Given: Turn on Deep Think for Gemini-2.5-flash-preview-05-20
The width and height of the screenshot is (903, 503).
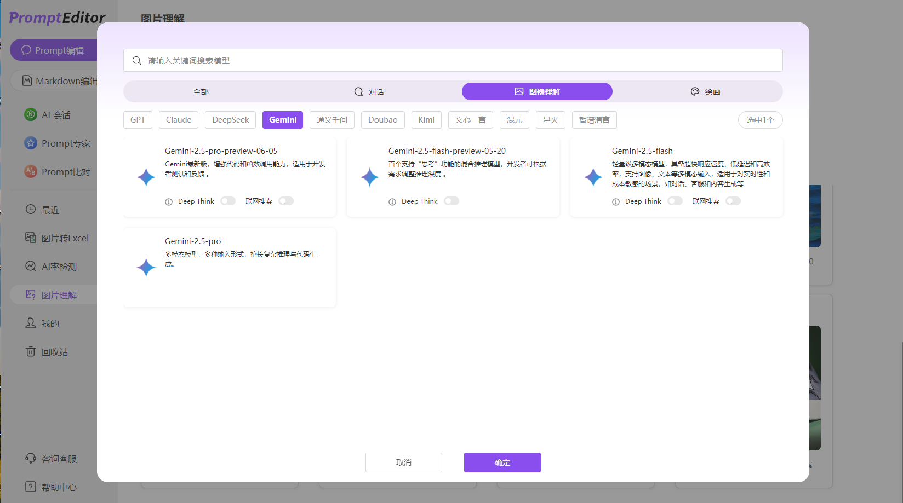Looking at the screenshot, I should [451, 201].
